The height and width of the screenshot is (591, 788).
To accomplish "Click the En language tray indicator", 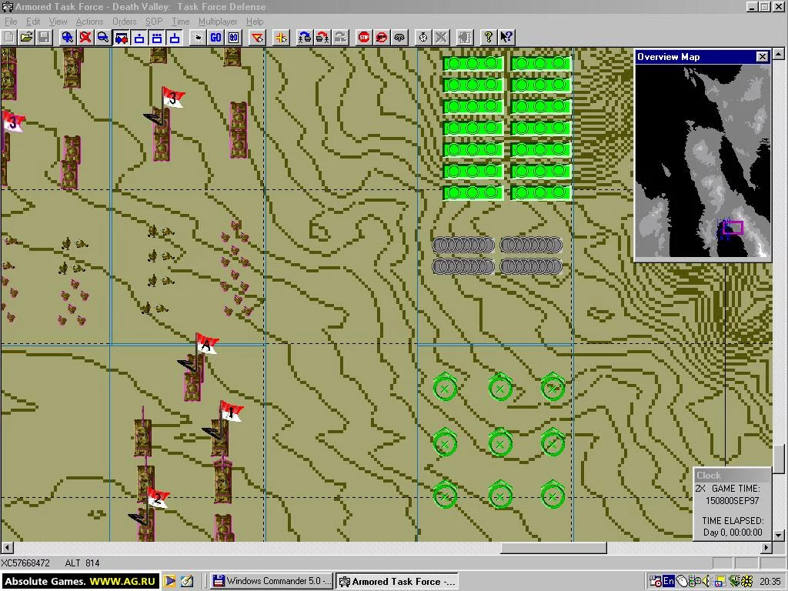I will click(669, 581).
